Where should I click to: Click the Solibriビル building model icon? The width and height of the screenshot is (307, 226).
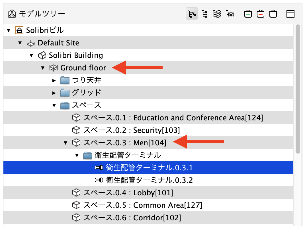point(19,30)
